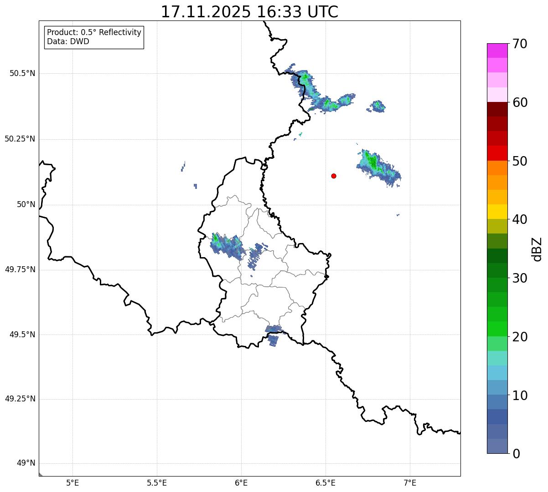Click the 50.25°N latitude label

(20, 139)
